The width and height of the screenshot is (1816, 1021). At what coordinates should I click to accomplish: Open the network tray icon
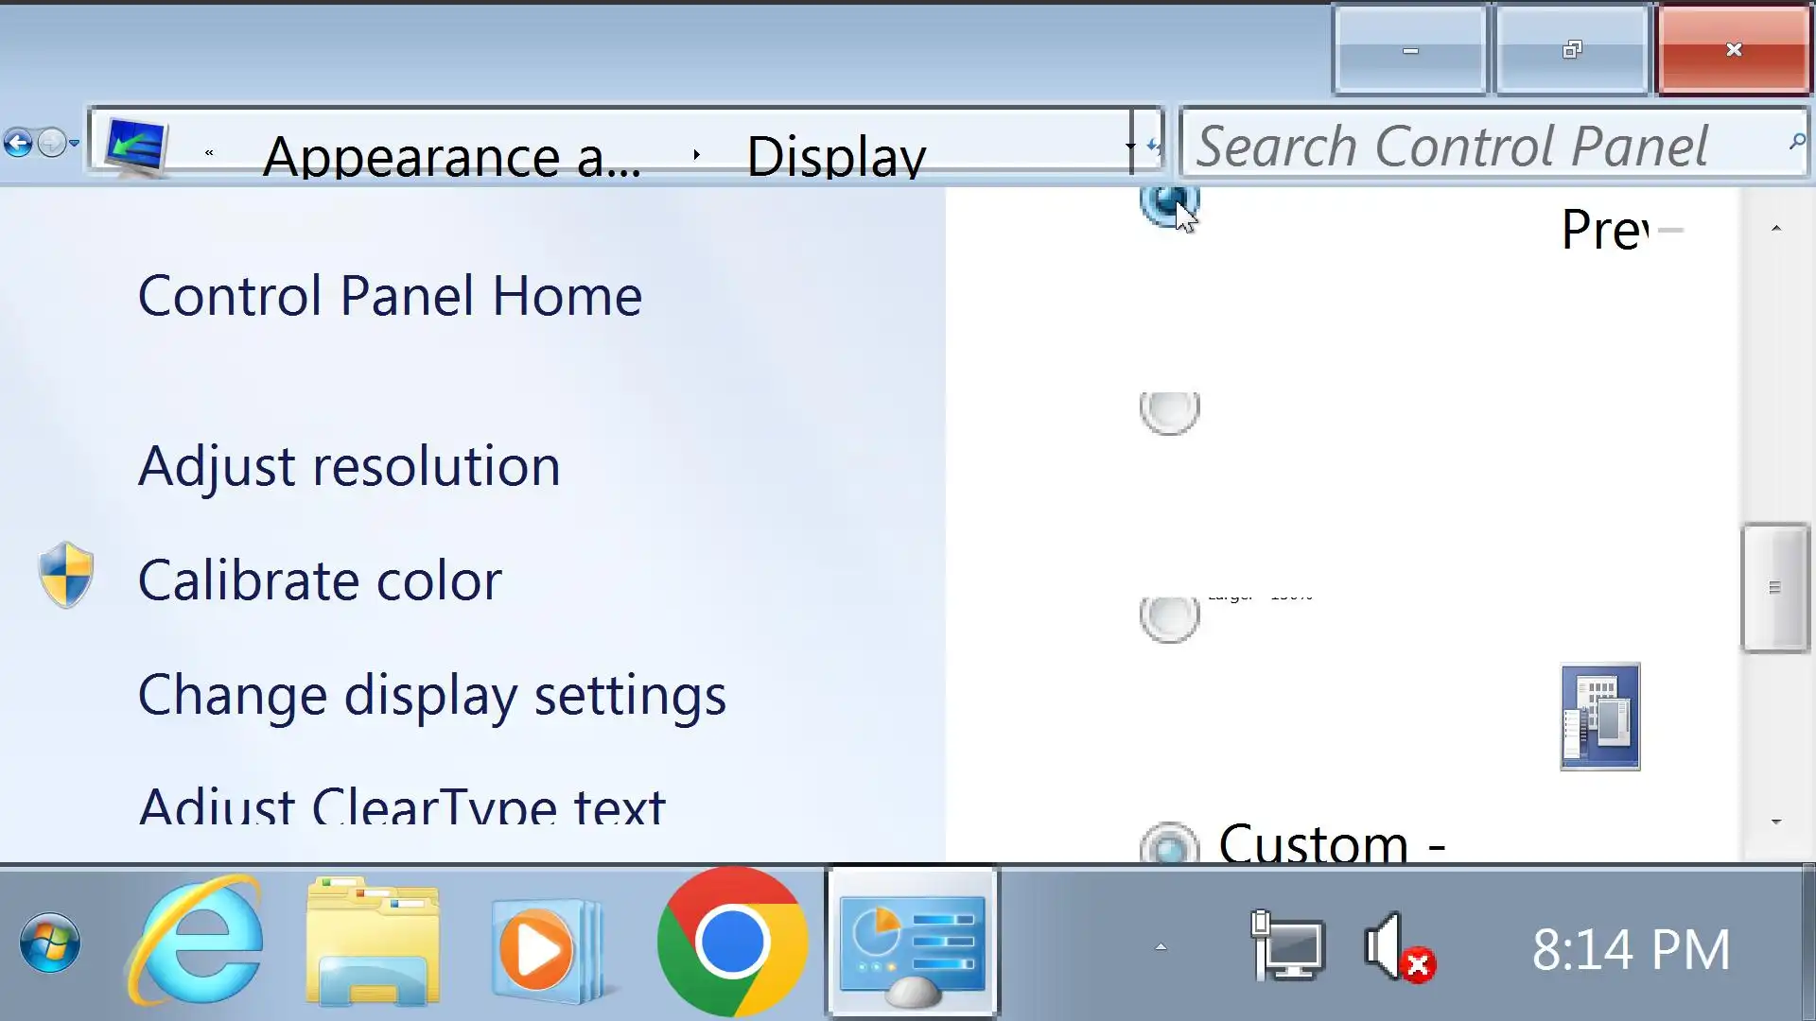[1286, 945]
